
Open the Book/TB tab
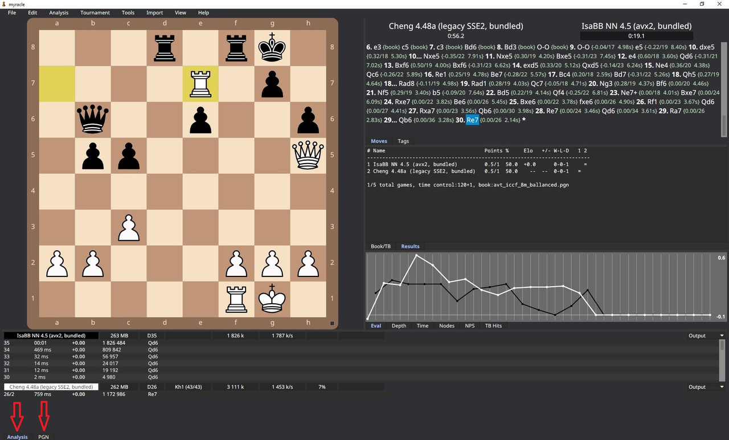tap(380, 246)
